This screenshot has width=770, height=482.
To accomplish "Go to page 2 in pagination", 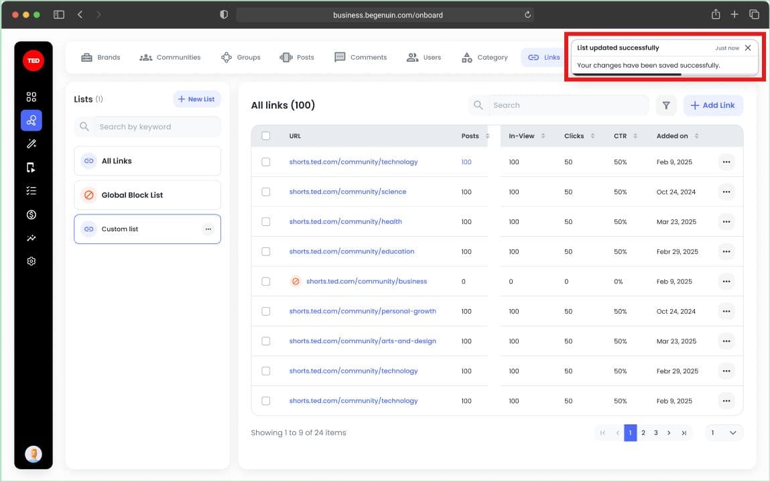I will click(x=643, y=433).
